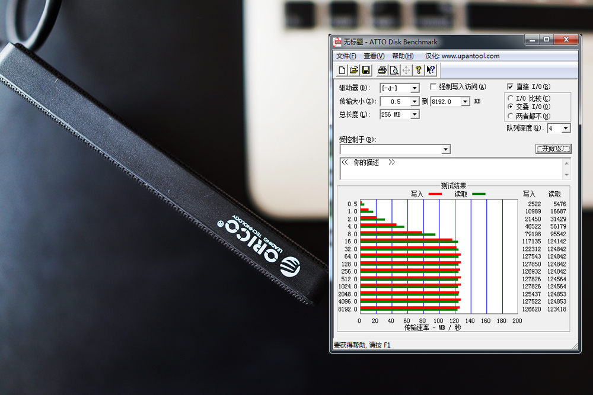Click the move crosshair toolbar icon
The height and width of the screenshot is (395, 593).
point(406,70)
